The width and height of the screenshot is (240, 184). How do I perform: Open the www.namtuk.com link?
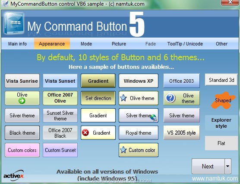click(215, 178)
